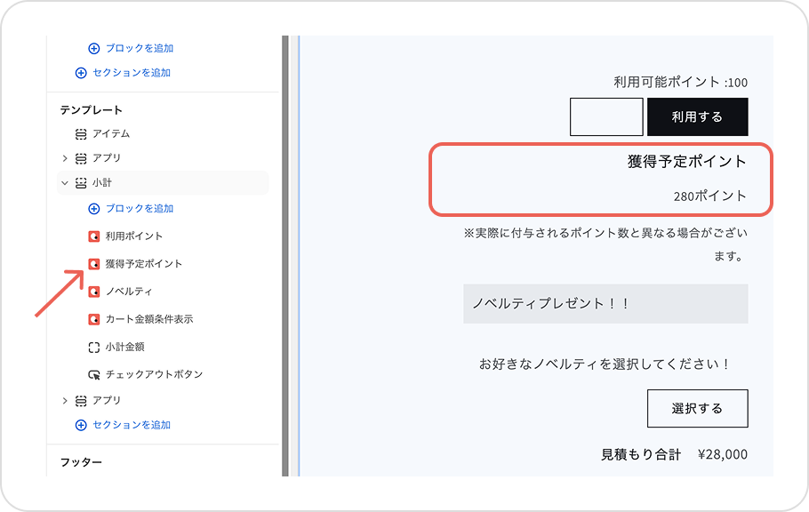Click the お好きなノベルティを選択してください！ text

604,364
